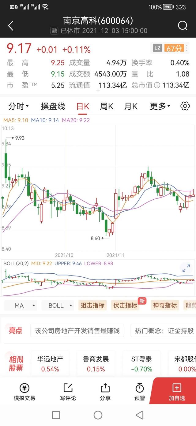196x426 pixels.
Task: Expand the quote details chevron
Action: coord(98,91)
